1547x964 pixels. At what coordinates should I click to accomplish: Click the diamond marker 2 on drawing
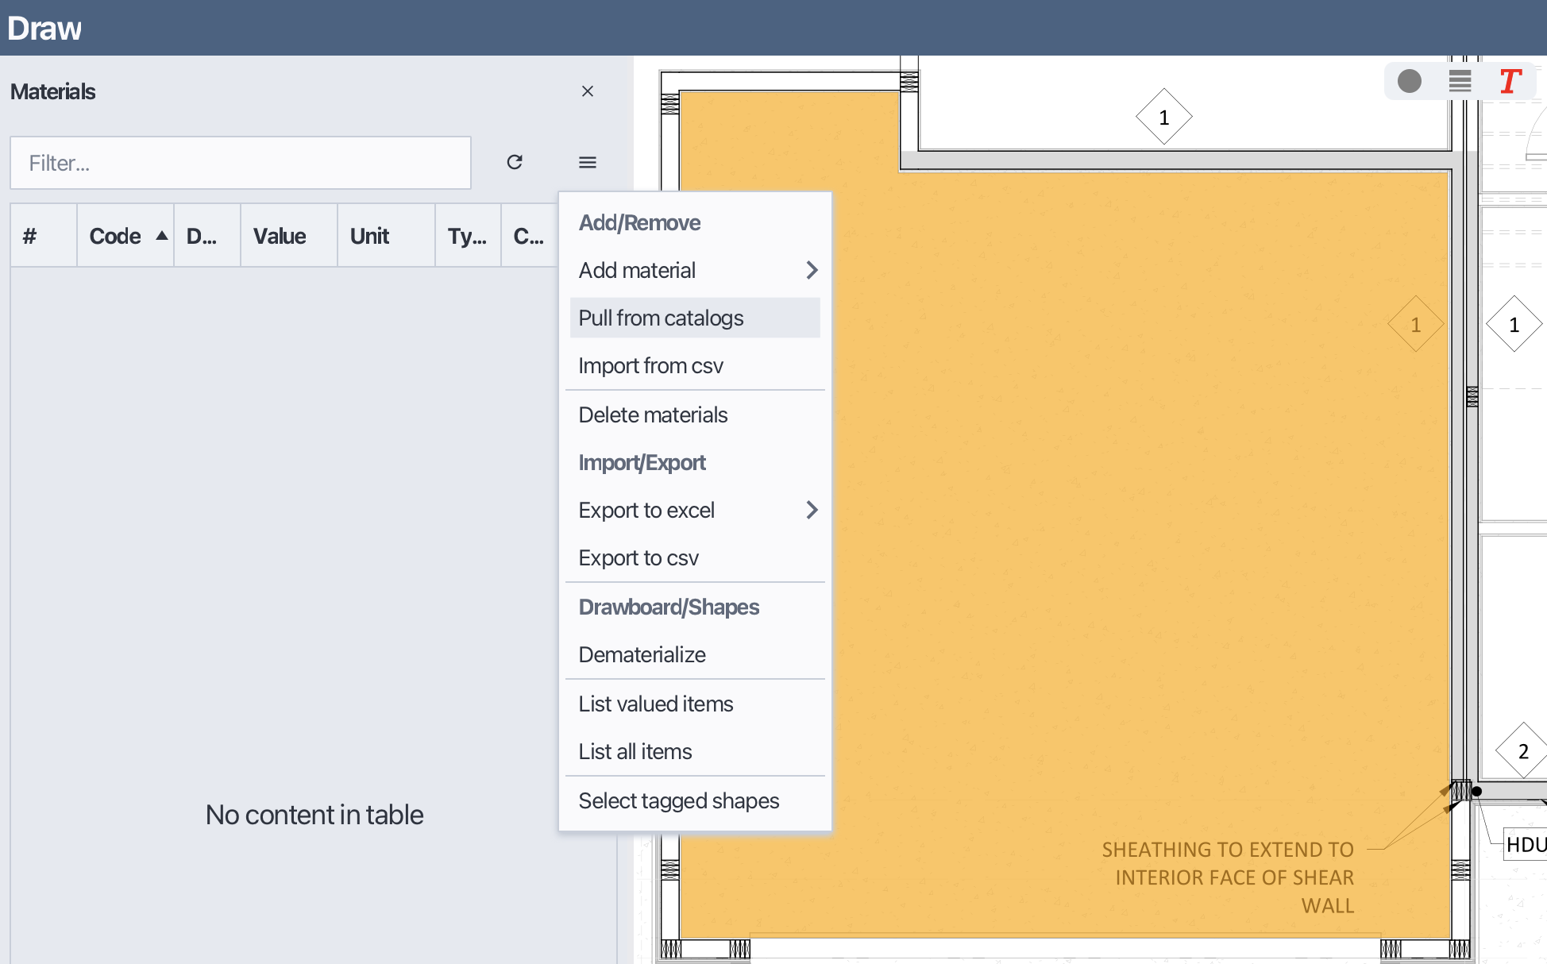tap(1522, 751)
